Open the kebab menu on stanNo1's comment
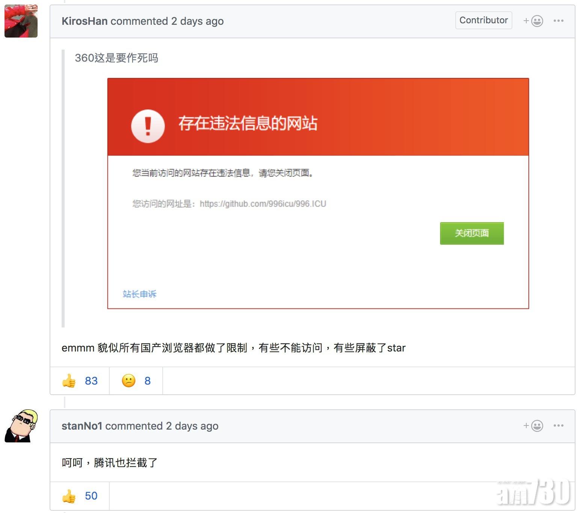580x513 pixels. click(559, 425)
